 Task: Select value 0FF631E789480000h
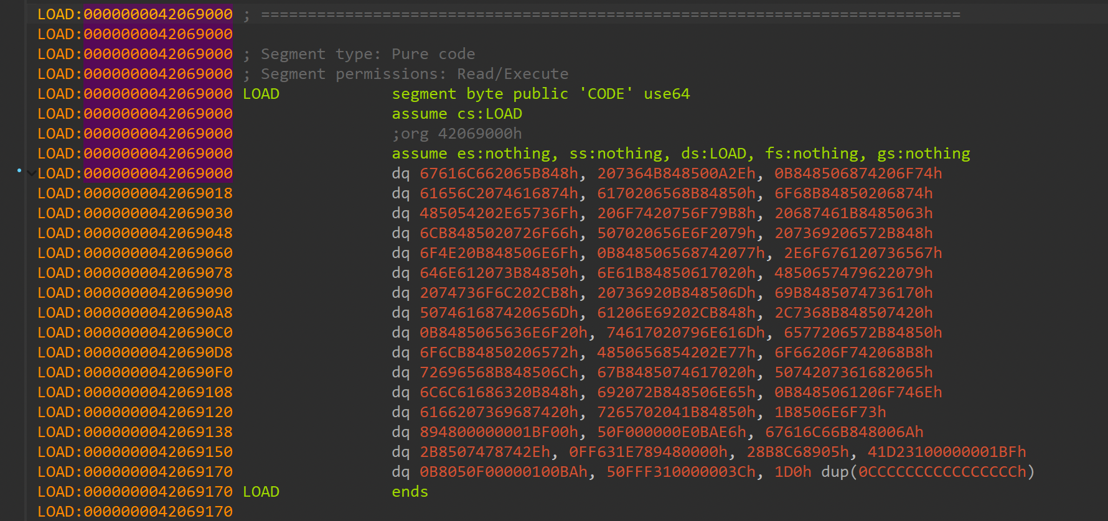[x=648, y=452]
